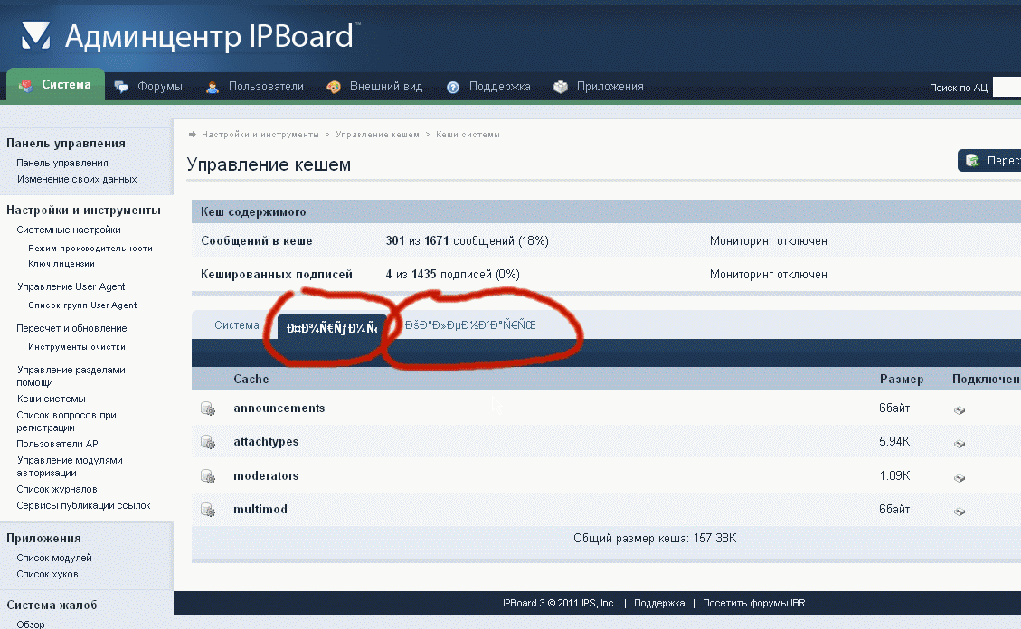Image resolution: width=1021 pixels, height=629 pixels.
Task: Switch to the Форумы navigation tab
Action: (149, 87)
